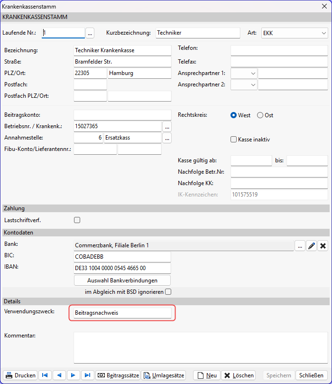Click the Telefon field
The width and height of the screenshot is (332, 384).
[x=279, y=50]
